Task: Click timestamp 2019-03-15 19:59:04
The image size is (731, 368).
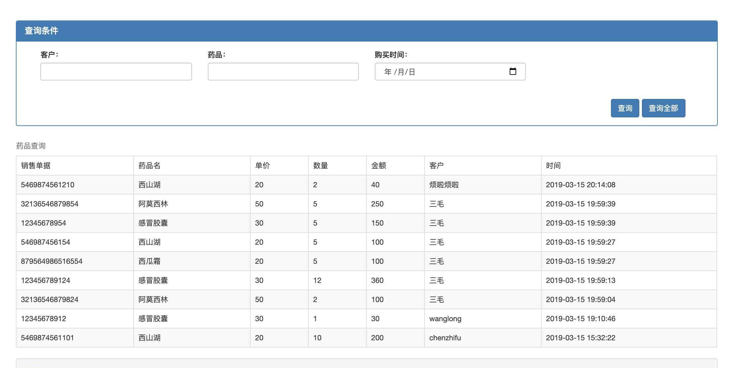Action: click(581, 299)
